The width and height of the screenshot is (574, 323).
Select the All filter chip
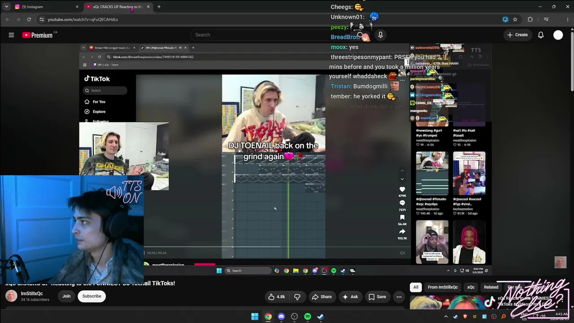(x=416, y=287)
